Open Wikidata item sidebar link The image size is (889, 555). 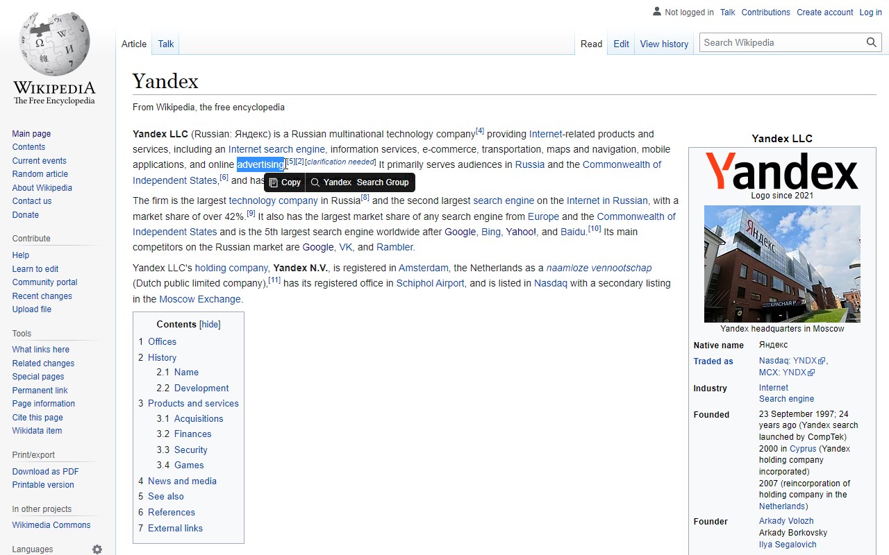pyautogui.click(x=37, y=431)
